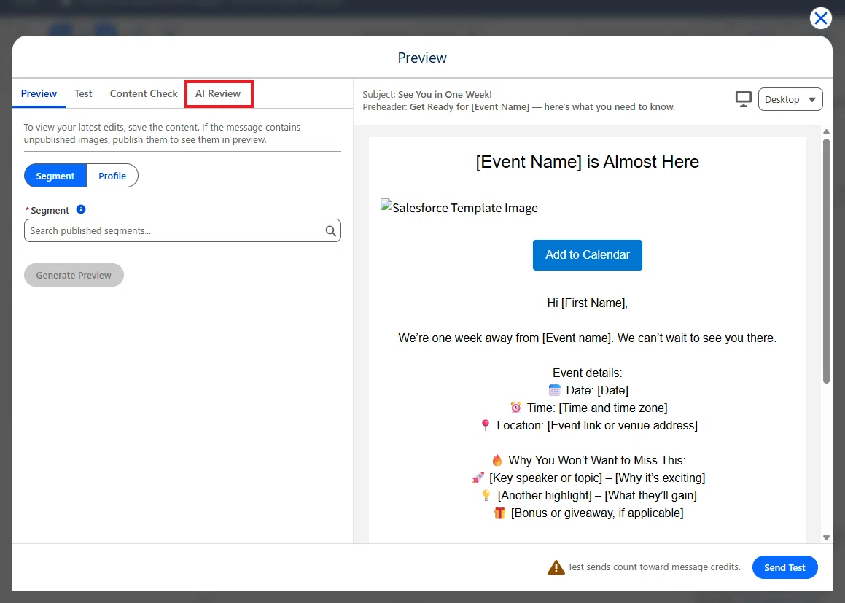Click the alarm clock emoji beside Time
Viewport: 845px width, 603px height.
coord(515,408)
